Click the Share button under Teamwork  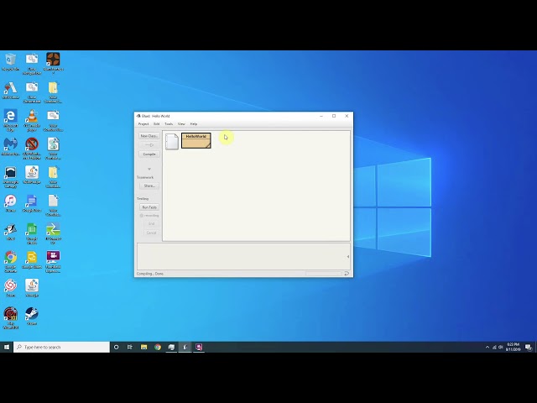pos(149,186)
